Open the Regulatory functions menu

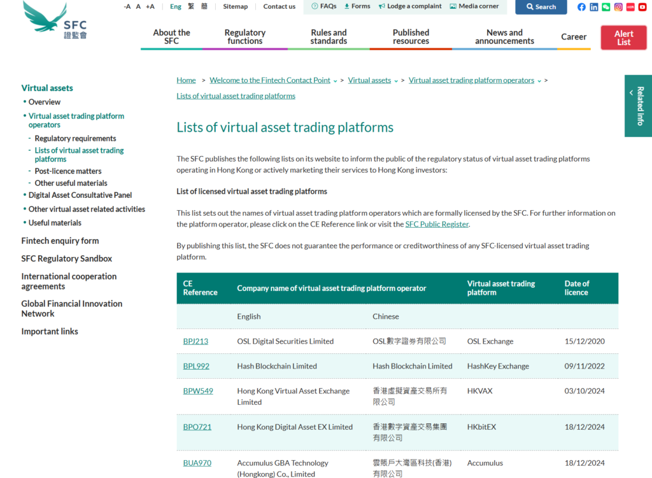pos(245,36)
